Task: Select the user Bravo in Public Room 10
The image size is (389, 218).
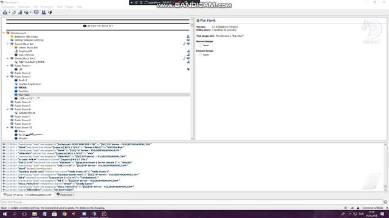Action: pyautogui.click(x=22, y=131)
